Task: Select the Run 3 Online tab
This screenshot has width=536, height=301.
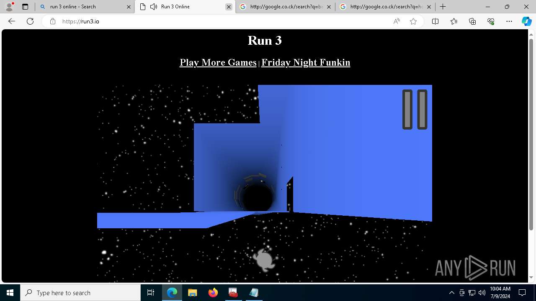Action: [184, 7]
